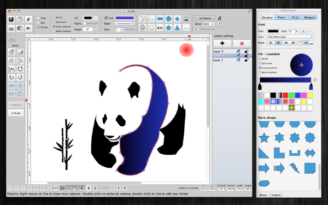
Task: Click red X delete layer button
Action: click(242, 43)
